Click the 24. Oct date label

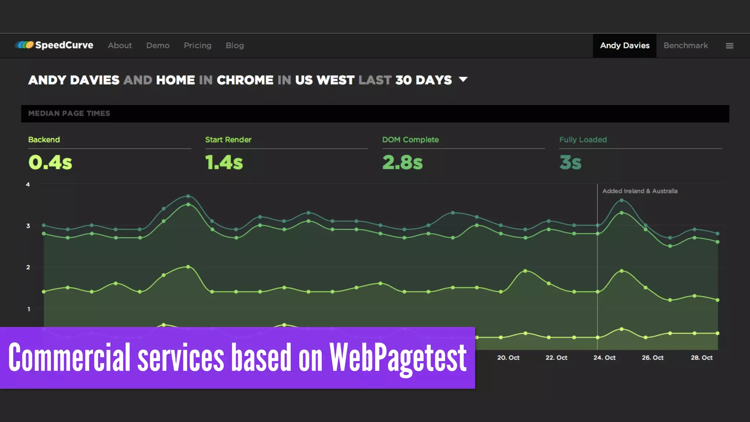point(604,358)
